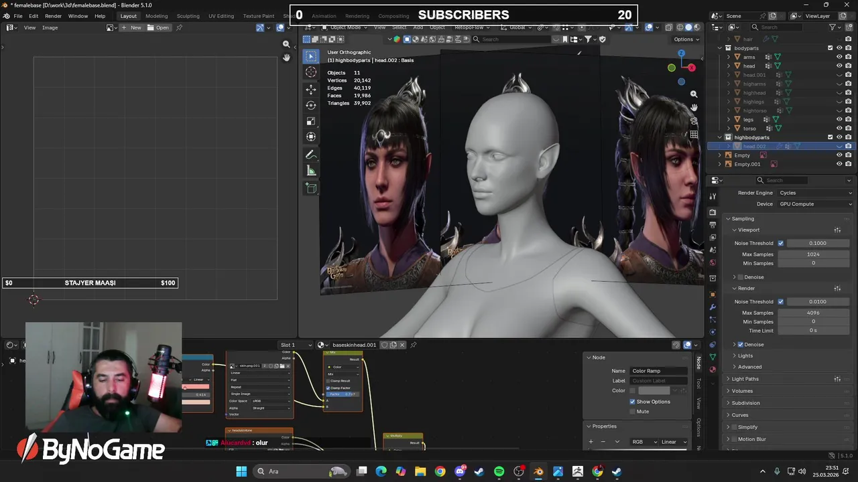Open the Render Engine Cycles dropdown
Viewport: 858px width, 482px height.
[x=814, y=193]
